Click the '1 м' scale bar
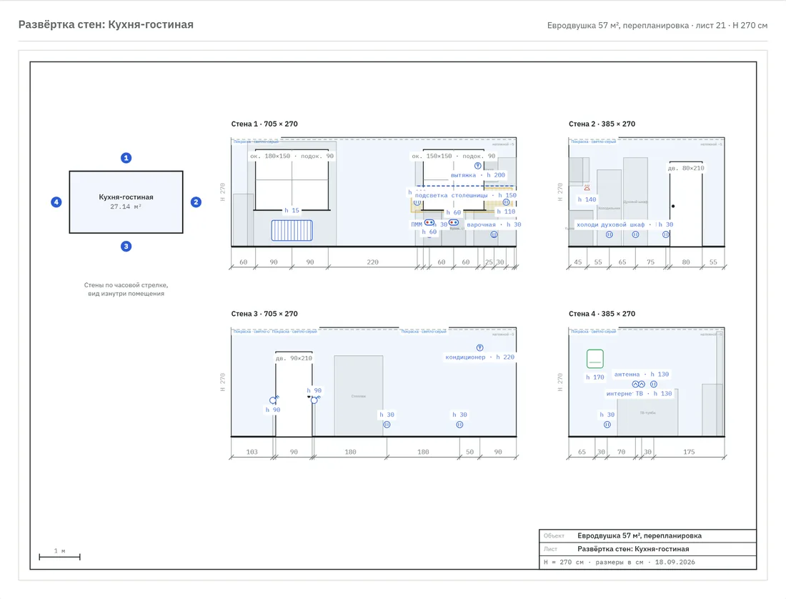The height and width of the screenshot is (599, 786). 59,556
